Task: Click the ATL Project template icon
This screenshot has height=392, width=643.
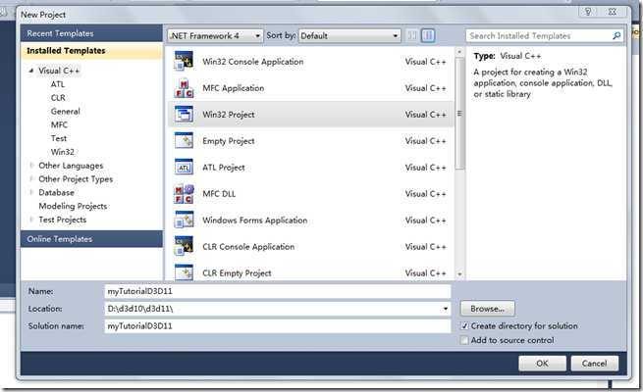Action: (x=184, y=167)
